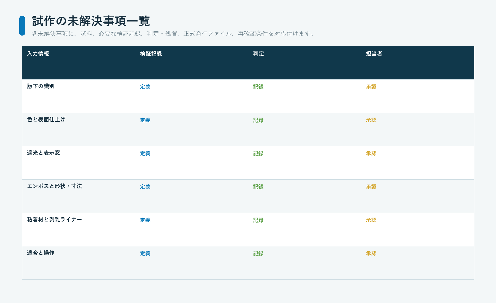Click 記録 in the 色と表面仕上げ row
The width and height of the screenshot is (496, 303).
[258, 120]
